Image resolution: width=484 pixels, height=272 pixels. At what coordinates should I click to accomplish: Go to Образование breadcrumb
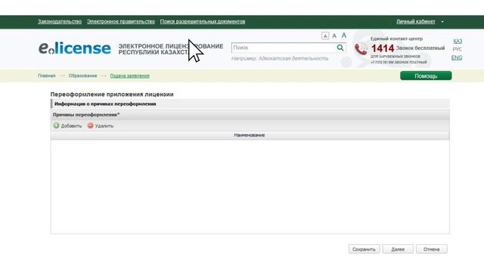pyautogui.click(x=82, y=76)
